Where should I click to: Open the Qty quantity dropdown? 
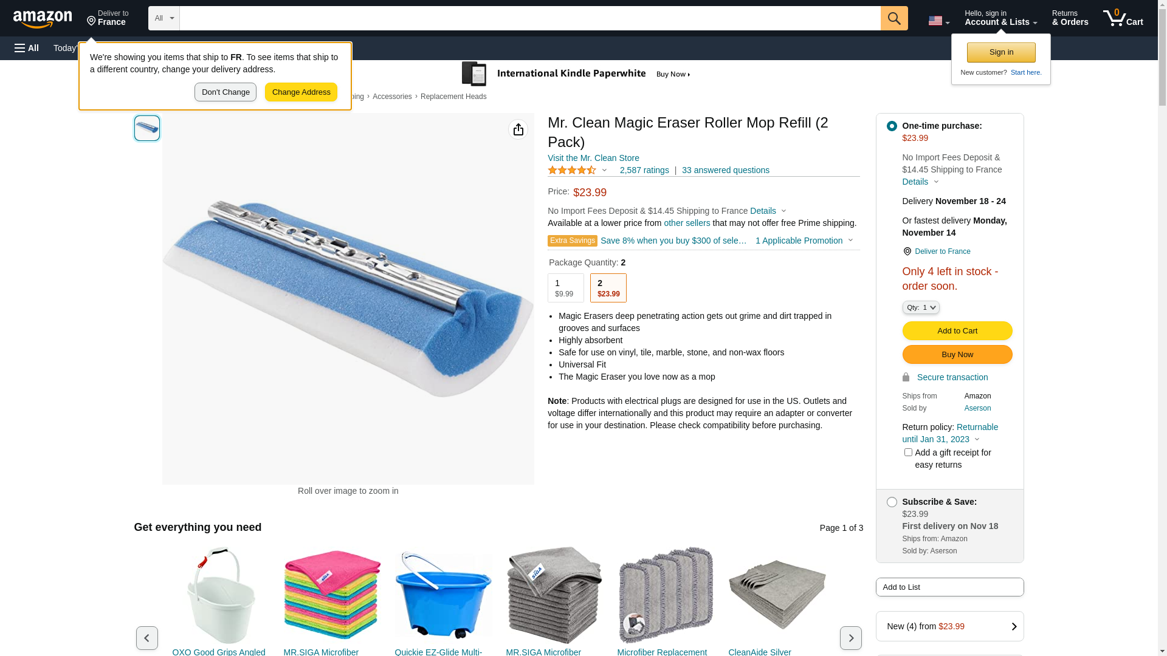point(921,307)
